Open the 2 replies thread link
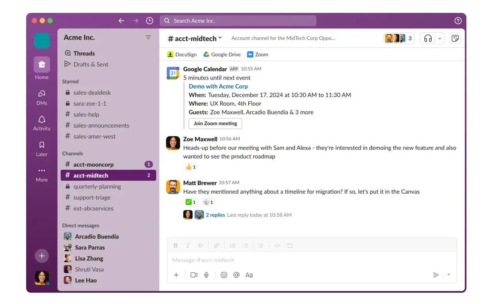The image size is (491, 304). tap(215, 215)
